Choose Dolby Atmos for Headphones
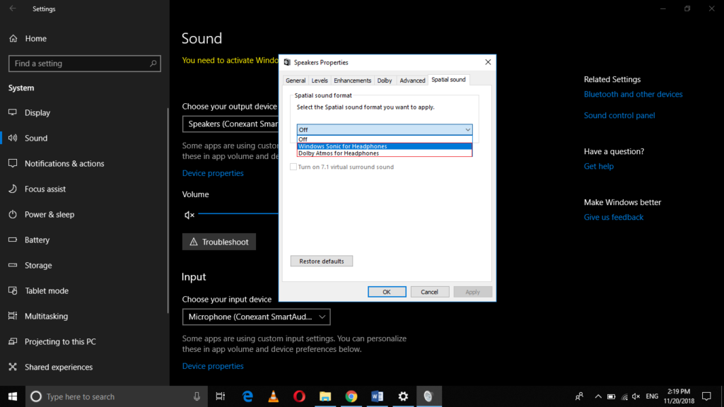This screenshot has width=724, height=407. 385,153
